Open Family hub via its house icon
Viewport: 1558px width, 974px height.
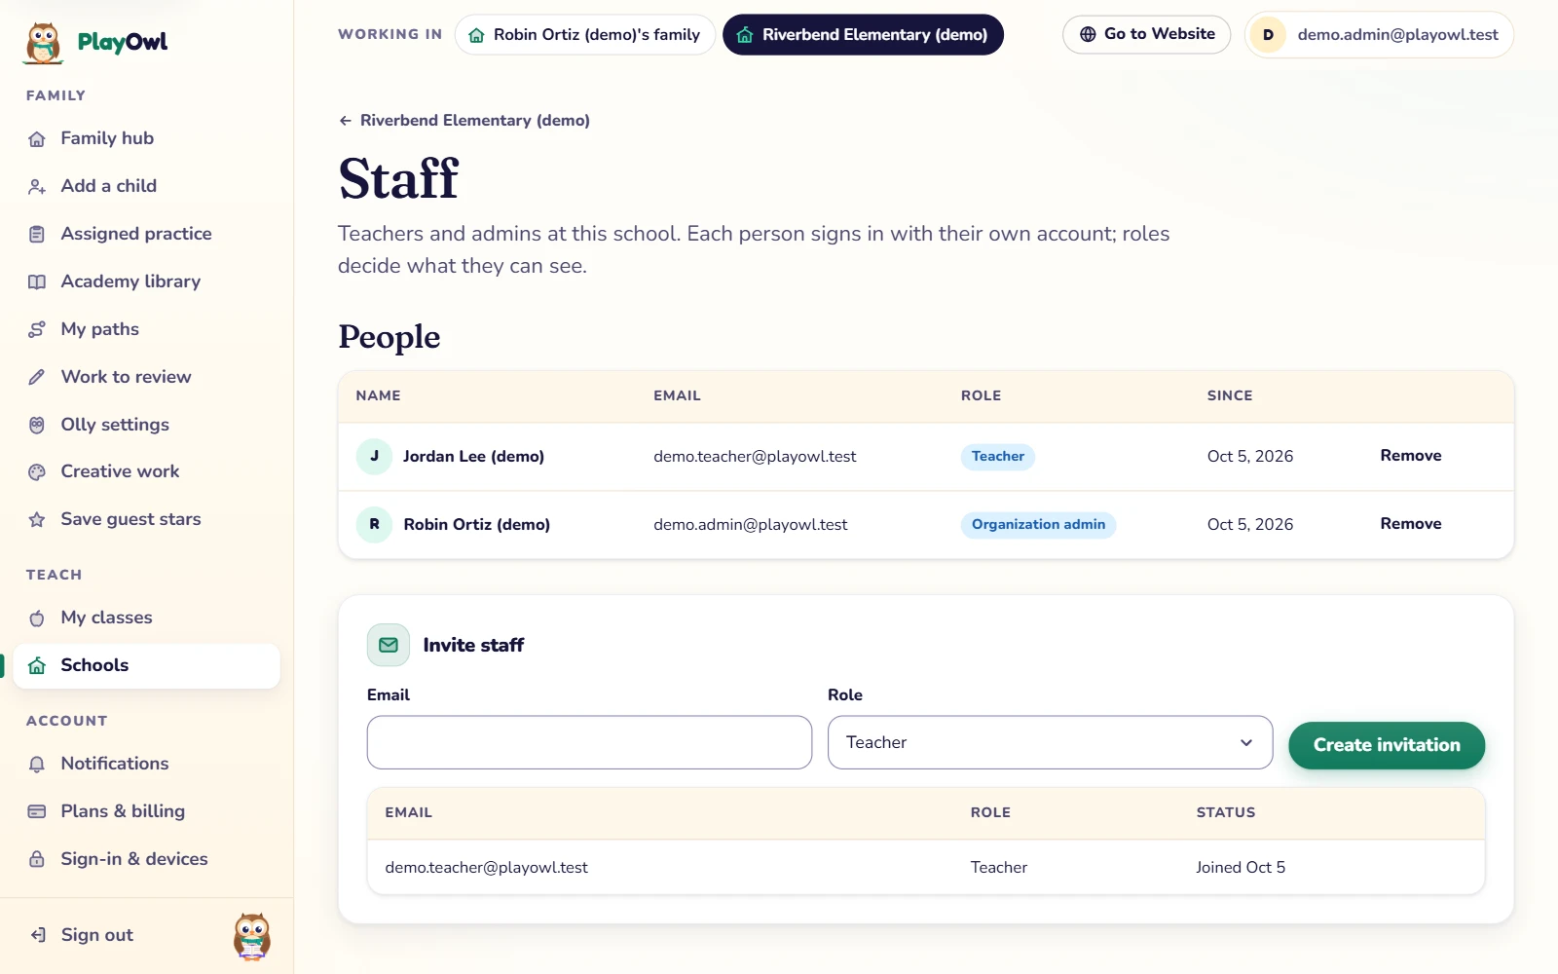[x=37, y=139]
